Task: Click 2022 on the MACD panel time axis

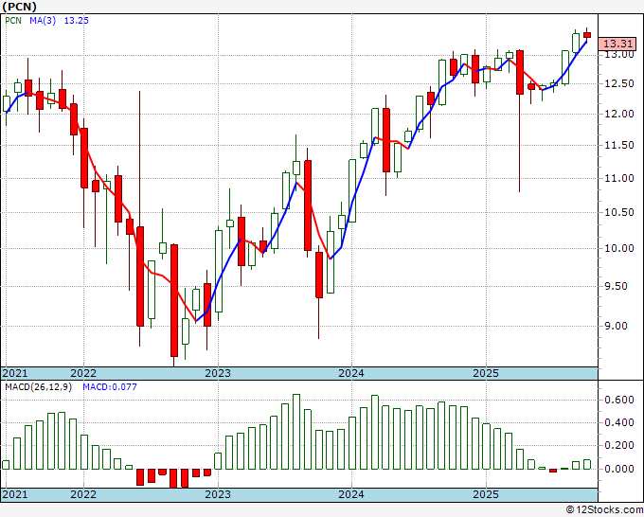Action: (x=83, y=494)
